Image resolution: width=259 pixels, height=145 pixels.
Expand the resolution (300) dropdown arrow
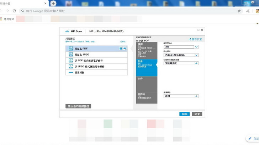[x=196, y=47]
